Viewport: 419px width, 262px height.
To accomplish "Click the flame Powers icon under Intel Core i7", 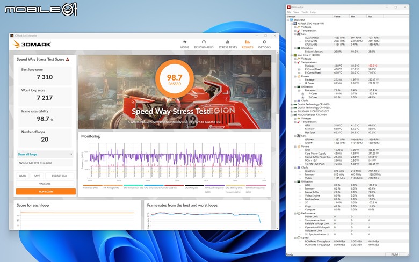I will (299, 76).
